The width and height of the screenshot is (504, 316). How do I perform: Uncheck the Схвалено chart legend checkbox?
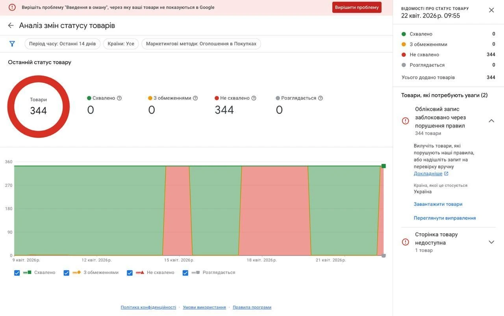[x=17, y=273]
